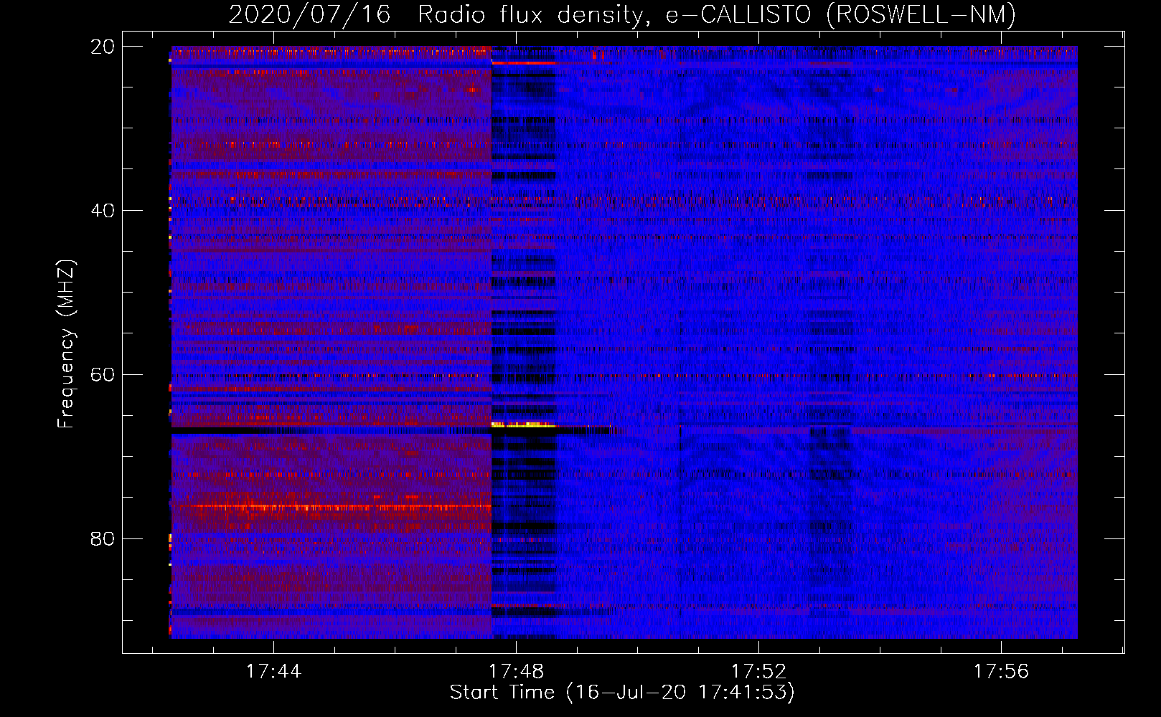The height and width of the screenshot is (717, 1161).
Task: Click the 60 MHz frequency tick label
Action: coord(103,375)
